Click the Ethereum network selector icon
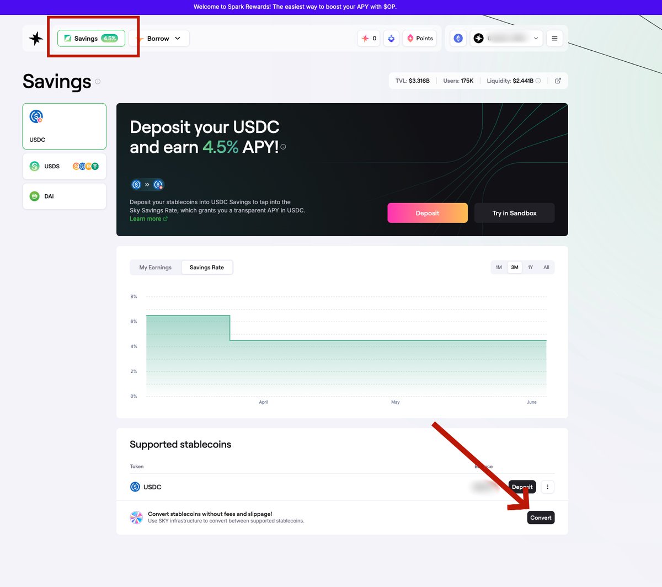This screenshot has height=587, width=662. point(458,38)
